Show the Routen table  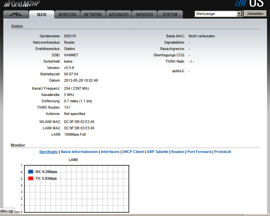point(178,152)
